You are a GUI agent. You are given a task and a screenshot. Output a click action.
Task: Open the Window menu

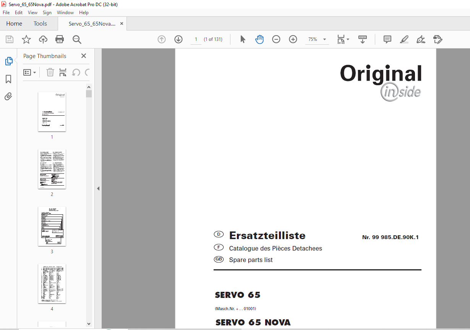click(65, 13)
